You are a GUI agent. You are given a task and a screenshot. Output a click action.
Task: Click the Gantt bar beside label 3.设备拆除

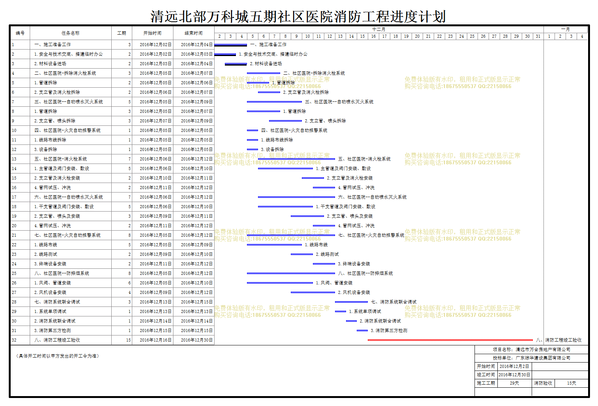252,149
